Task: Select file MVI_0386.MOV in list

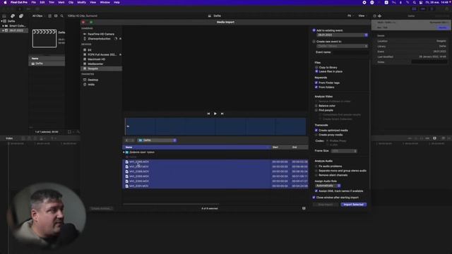Action: pyautogui.click(x=215, y=162)
